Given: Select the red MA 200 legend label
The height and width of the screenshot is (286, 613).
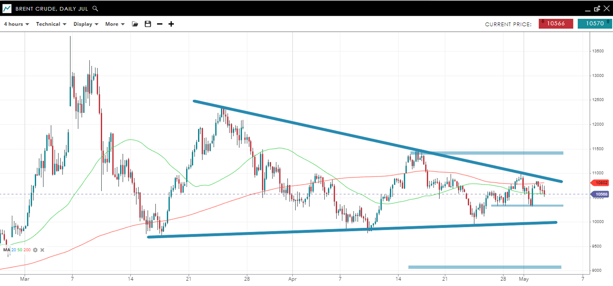Looking at the screenshot, I should click(x=27, y=250).
